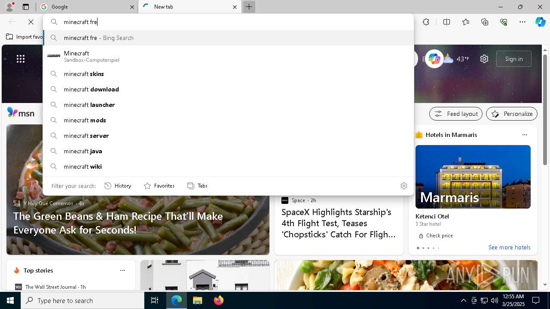Open the Feed layout options
The height and width of the screenshot is (309, 550).
pyautogui.click(x=456, y=114)
